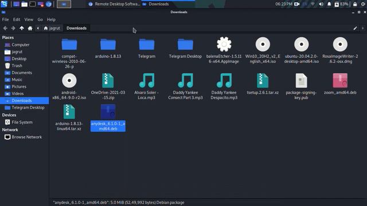
Task: Select the android-x86_64-9.0-r2.iso disc icon
Action: point(69,81)
